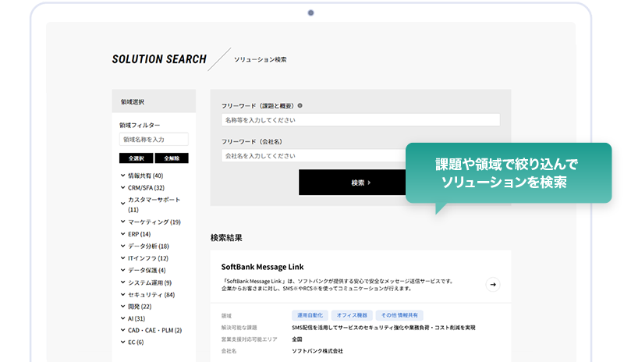624x362 pixels.
Task: Click the 全国 area value
Action: pyautogui.click(x=297, y=339)
